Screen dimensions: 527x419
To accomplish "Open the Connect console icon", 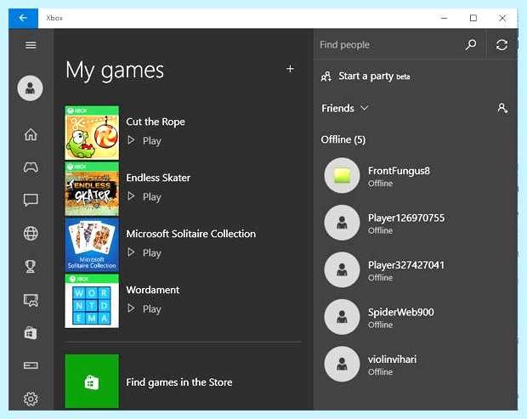I will coord(31,365).
